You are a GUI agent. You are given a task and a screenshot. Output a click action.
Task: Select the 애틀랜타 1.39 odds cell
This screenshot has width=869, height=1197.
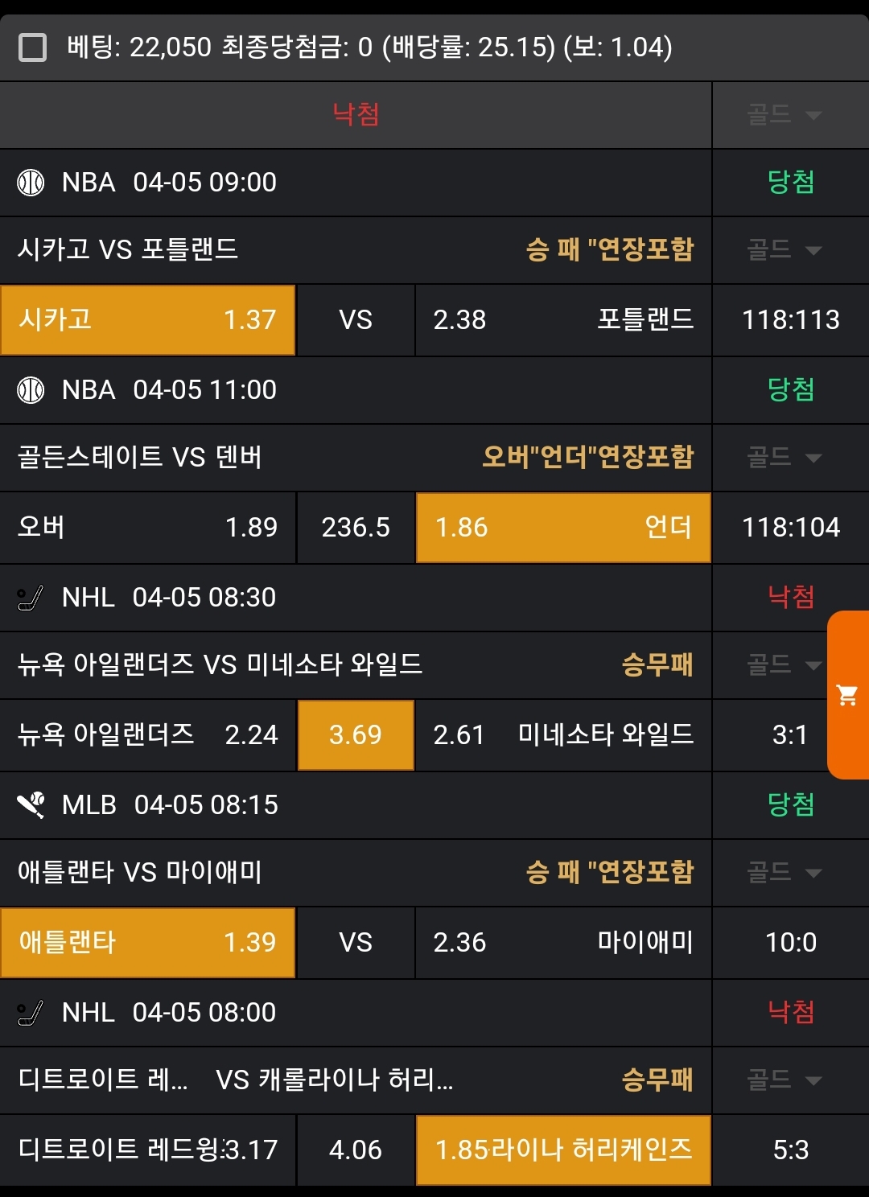(x=148, y=943)
